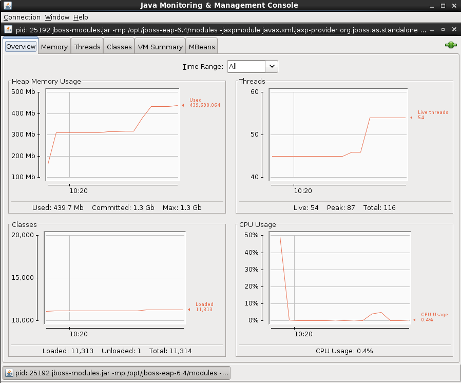Click the Heap Memory Usage chart
461x383 pixels.
pos(112,135)
